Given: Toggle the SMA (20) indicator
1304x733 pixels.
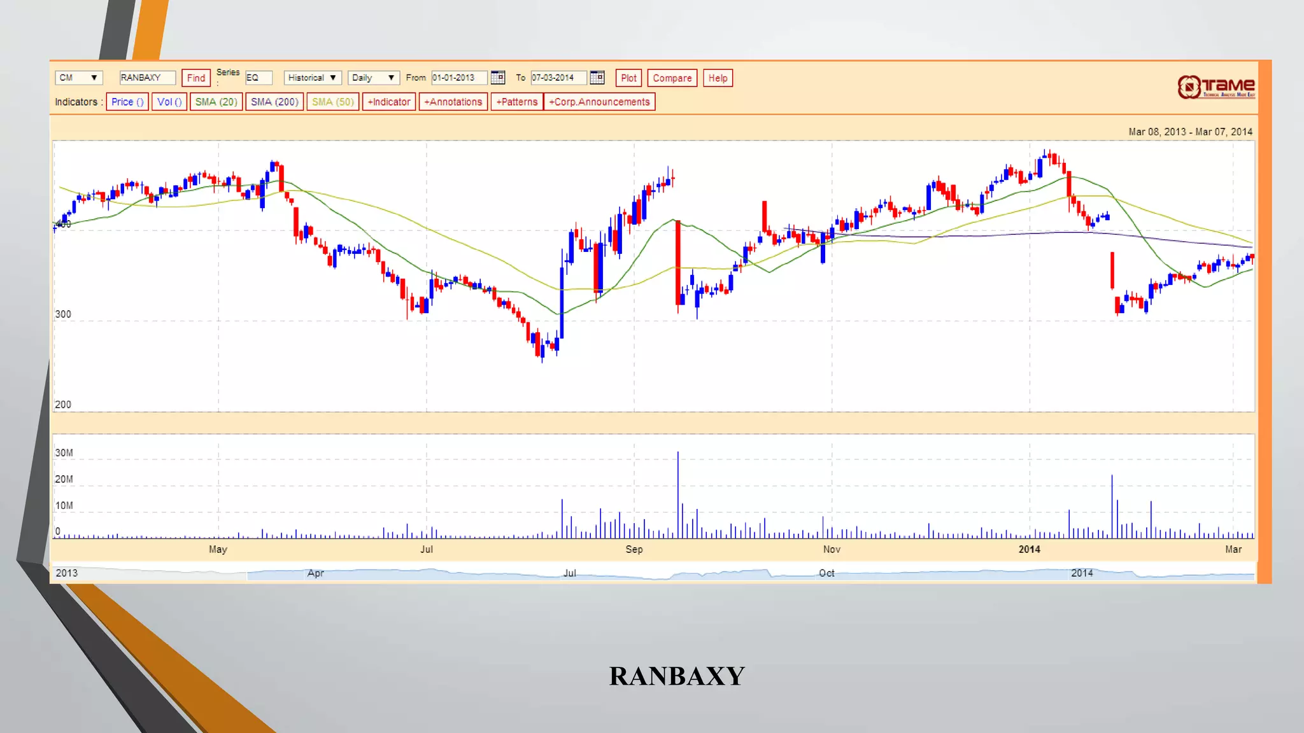Looking at the screenshot, I should 216,102.
